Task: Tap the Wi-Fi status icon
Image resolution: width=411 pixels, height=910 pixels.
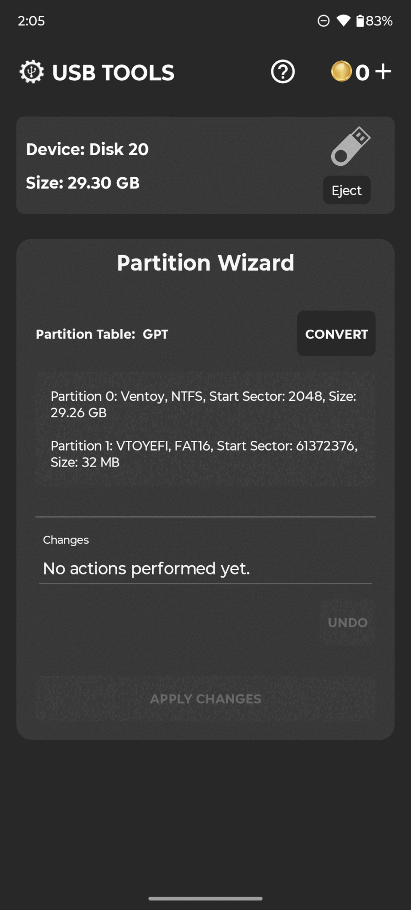Action: [x=343, y=20]
